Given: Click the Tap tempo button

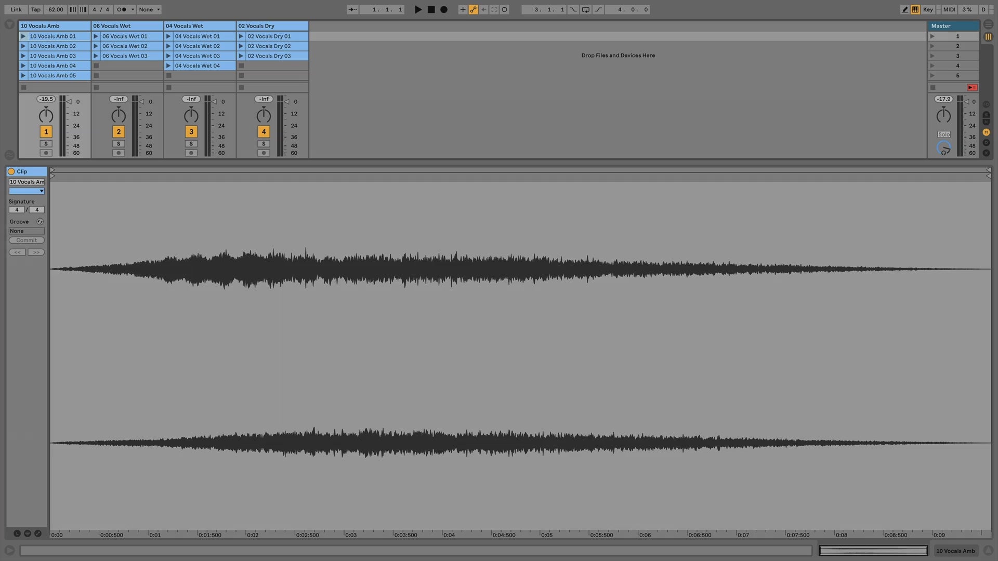Looking at the screenshot, I should click(x=35, y=9).
